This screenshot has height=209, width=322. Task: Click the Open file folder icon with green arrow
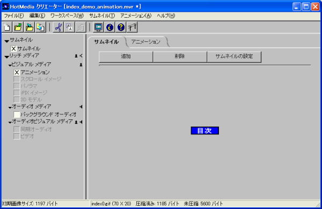click(18, 27)
